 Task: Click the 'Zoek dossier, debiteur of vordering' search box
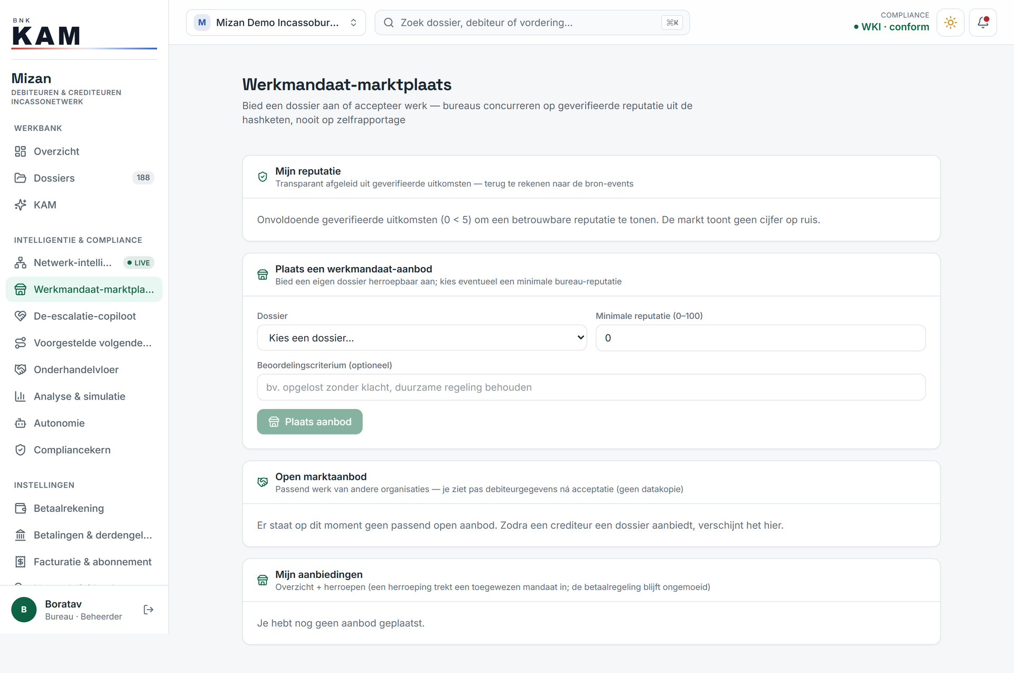pos(532,23)
